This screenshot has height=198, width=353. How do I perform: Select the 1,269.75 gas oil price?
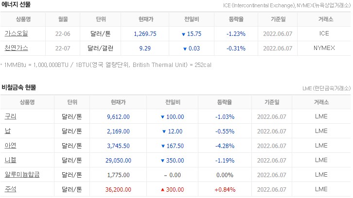tap(145, 33)
